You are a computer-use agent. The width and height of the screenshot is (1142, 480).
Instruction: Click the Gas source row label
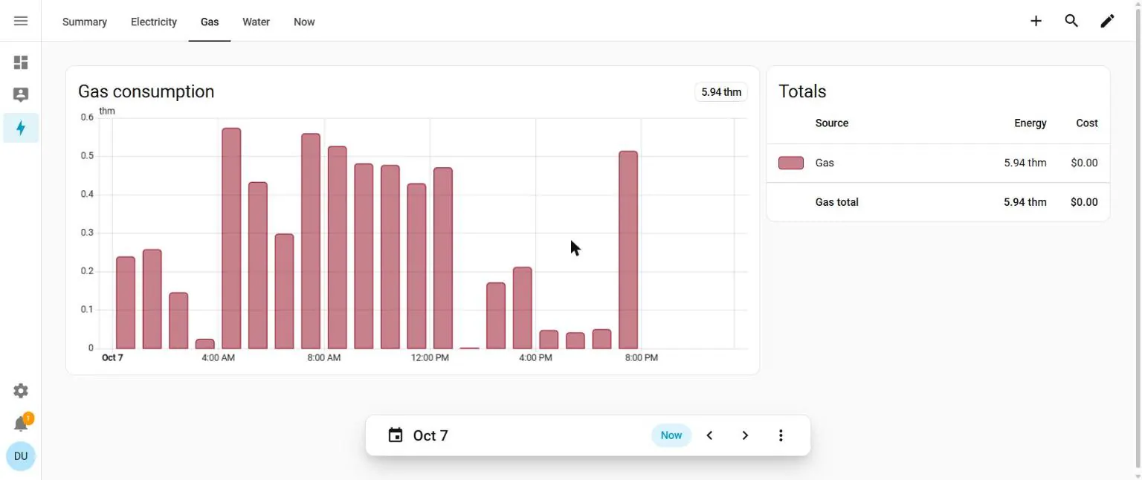825,163
